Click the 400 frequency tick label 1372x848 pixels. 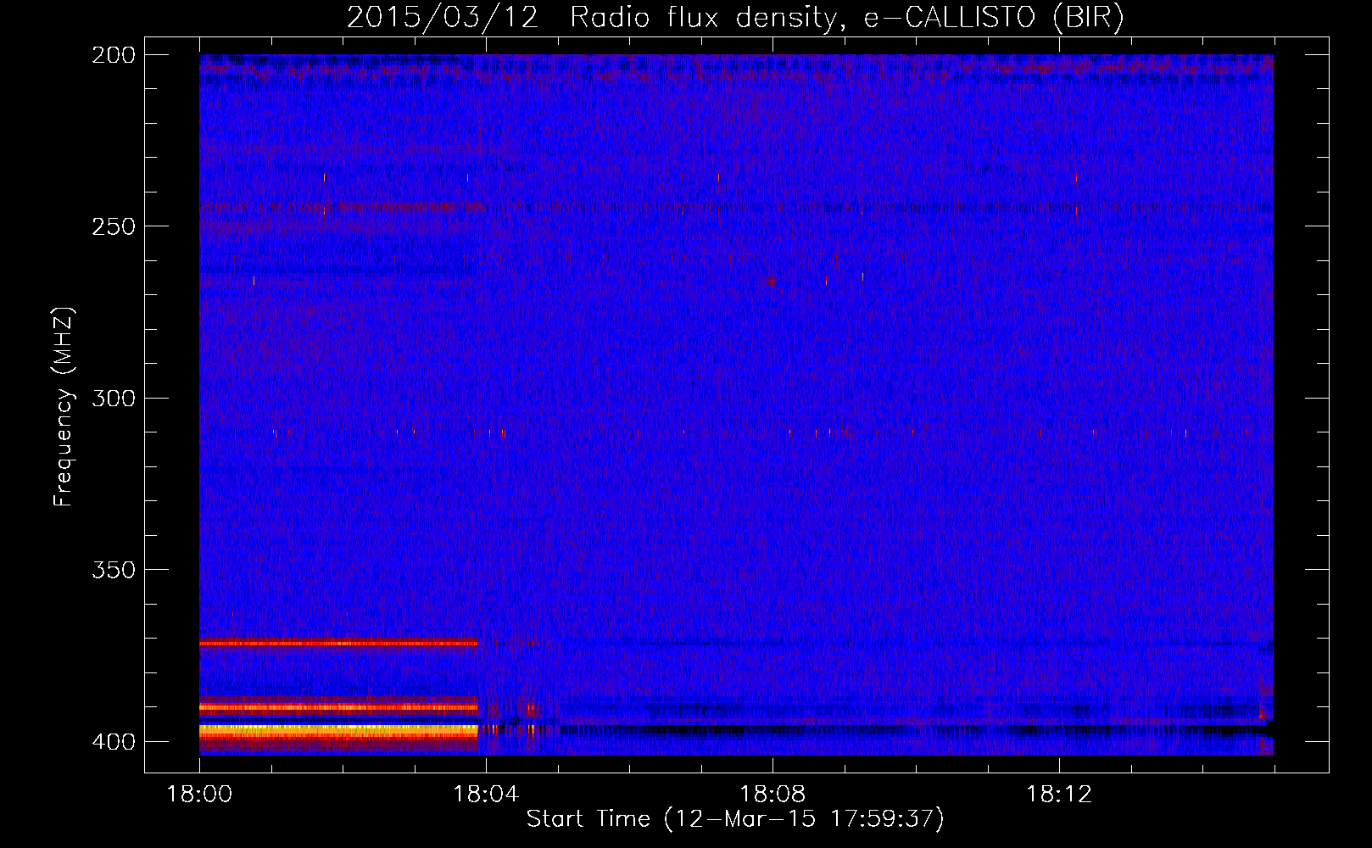tap(114, 741)
